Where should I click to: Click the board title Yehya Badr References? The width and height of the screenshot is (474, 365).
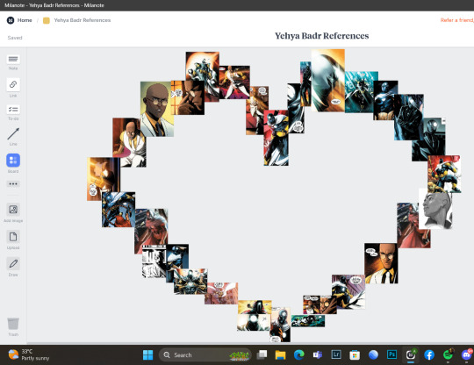[x=321, y=36]
